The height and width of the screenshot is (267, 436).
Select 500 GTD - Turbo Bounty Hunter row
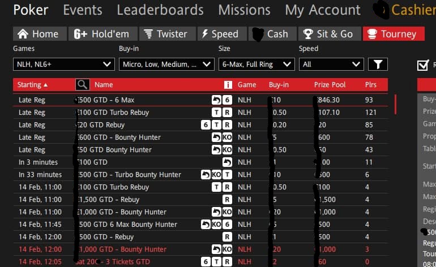pyautogui.click(x=200, y=174)
